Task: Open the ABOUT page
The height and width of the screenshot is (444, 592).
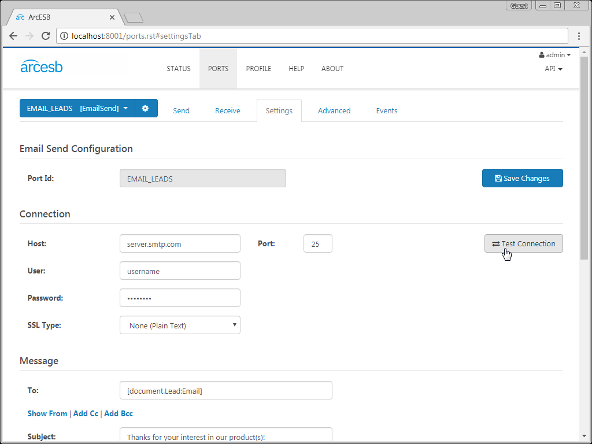Action: pyautogui.click(x=332, y=69)
